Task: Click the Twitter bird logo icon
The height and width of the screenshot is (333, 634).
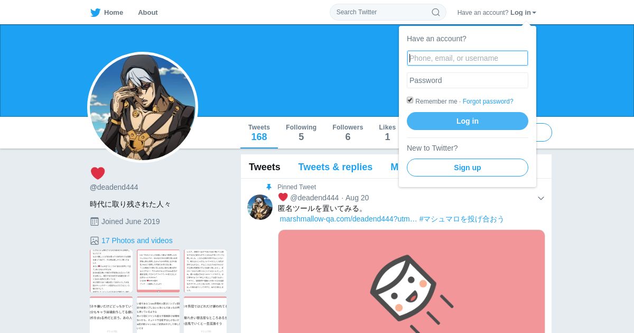Action: (95, 13)
